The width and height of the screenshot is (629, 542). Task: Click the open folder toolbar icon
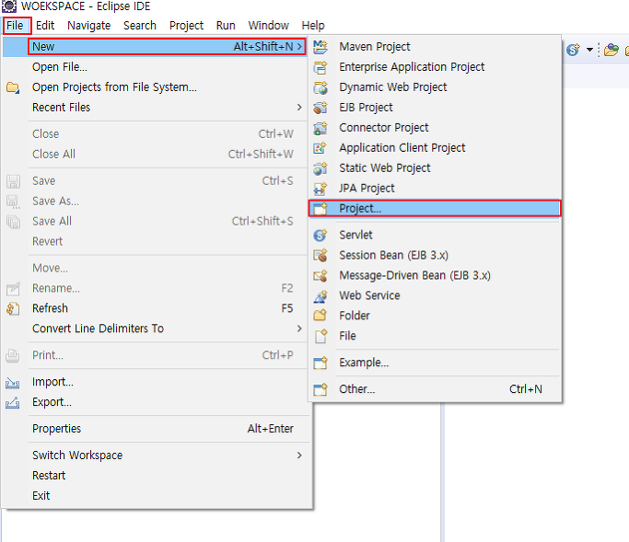[611, 50]
